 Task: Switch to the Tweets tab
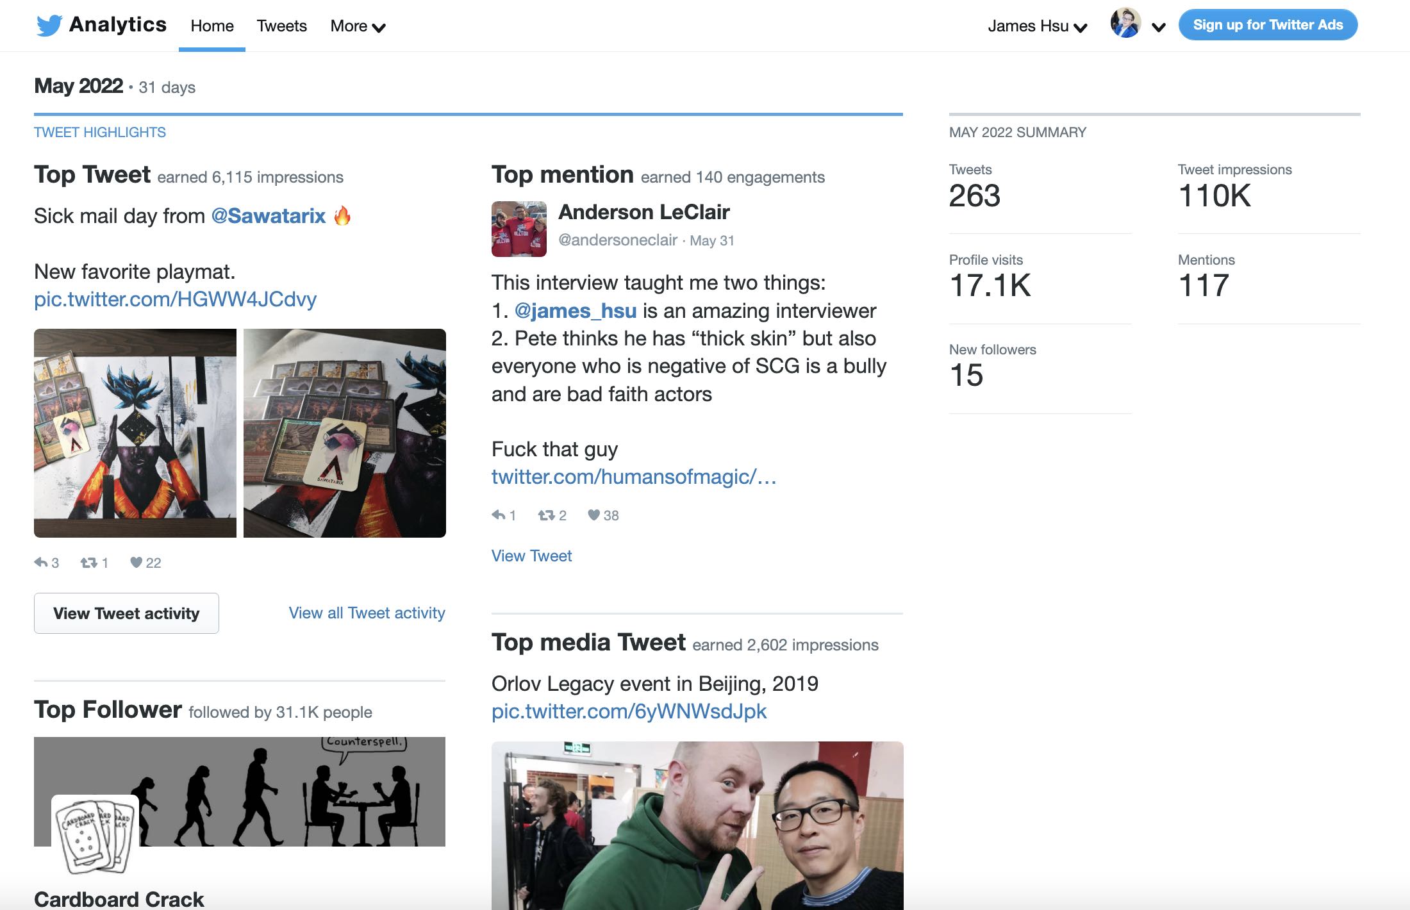(x=281, y=26)
